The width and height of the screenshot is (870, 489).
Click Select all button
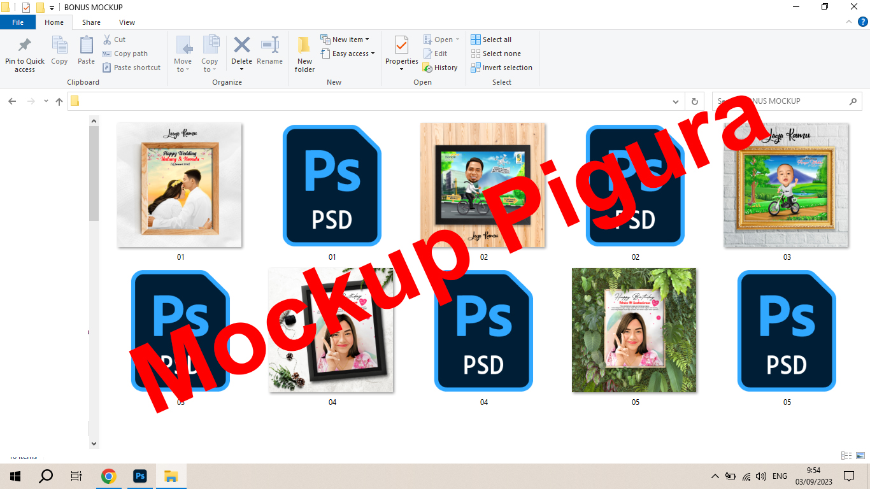pos(491,39)
